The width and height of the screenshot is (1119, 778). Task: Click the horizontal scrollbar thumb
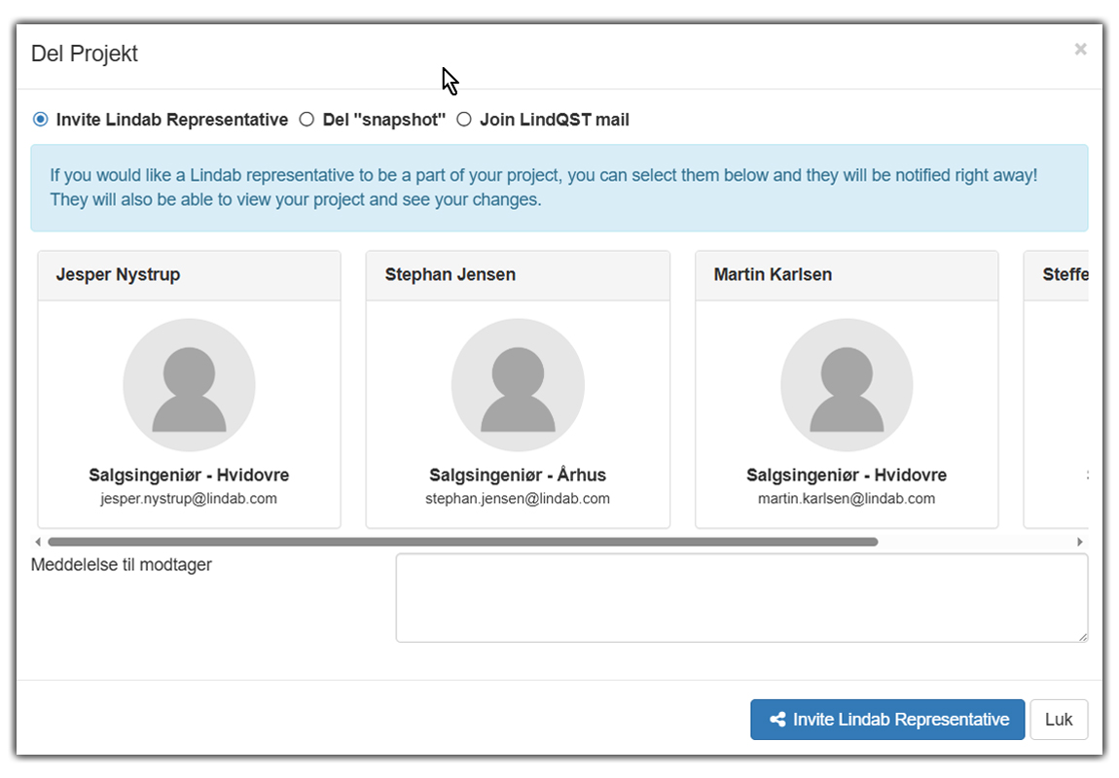pos(462,542)
